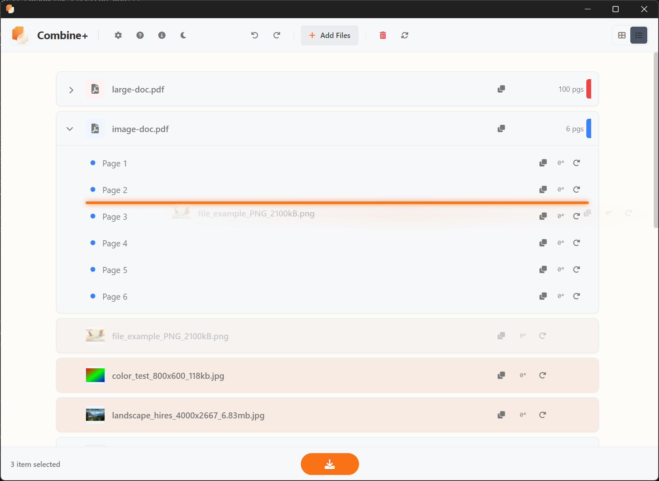Duplicate large-doc.pdf using its copy icon
The width and height of the screenshot is (659, 481).
coord(501,89)
